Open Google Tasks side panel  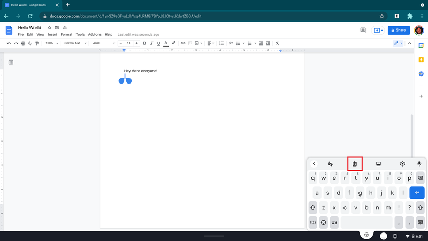tap(421, 74)
